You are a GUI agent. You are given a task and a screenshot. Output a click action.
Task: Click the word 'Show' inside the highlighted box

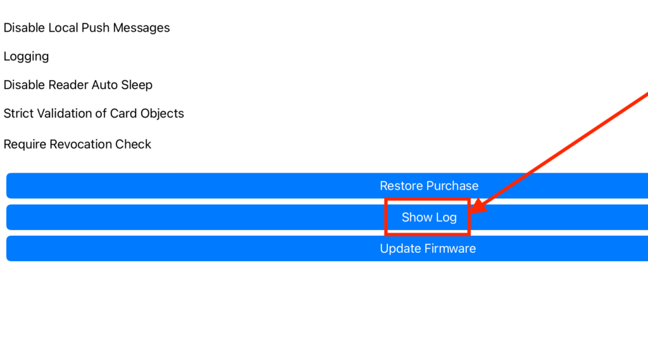416,217
